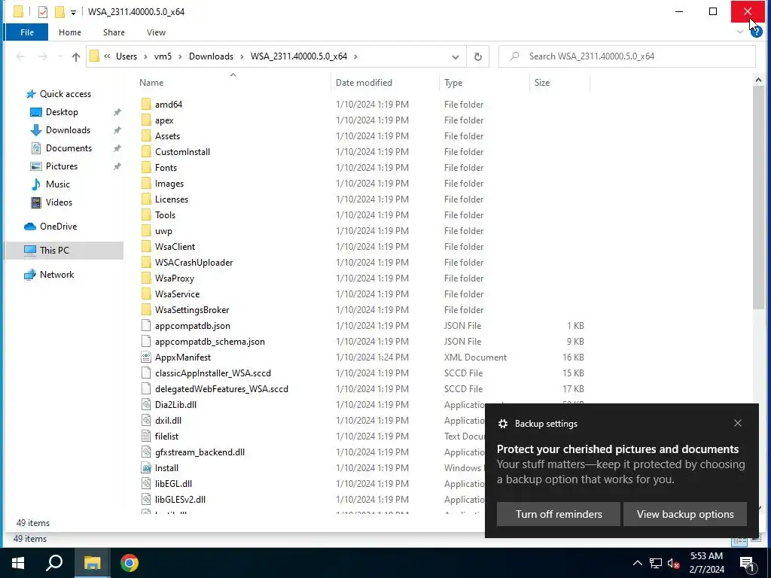Select the Install script file icon
Screen dimensions: 771x578
point(146,467)
